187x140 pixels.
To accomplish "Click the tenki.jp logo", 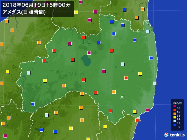I will click(175, 135).
